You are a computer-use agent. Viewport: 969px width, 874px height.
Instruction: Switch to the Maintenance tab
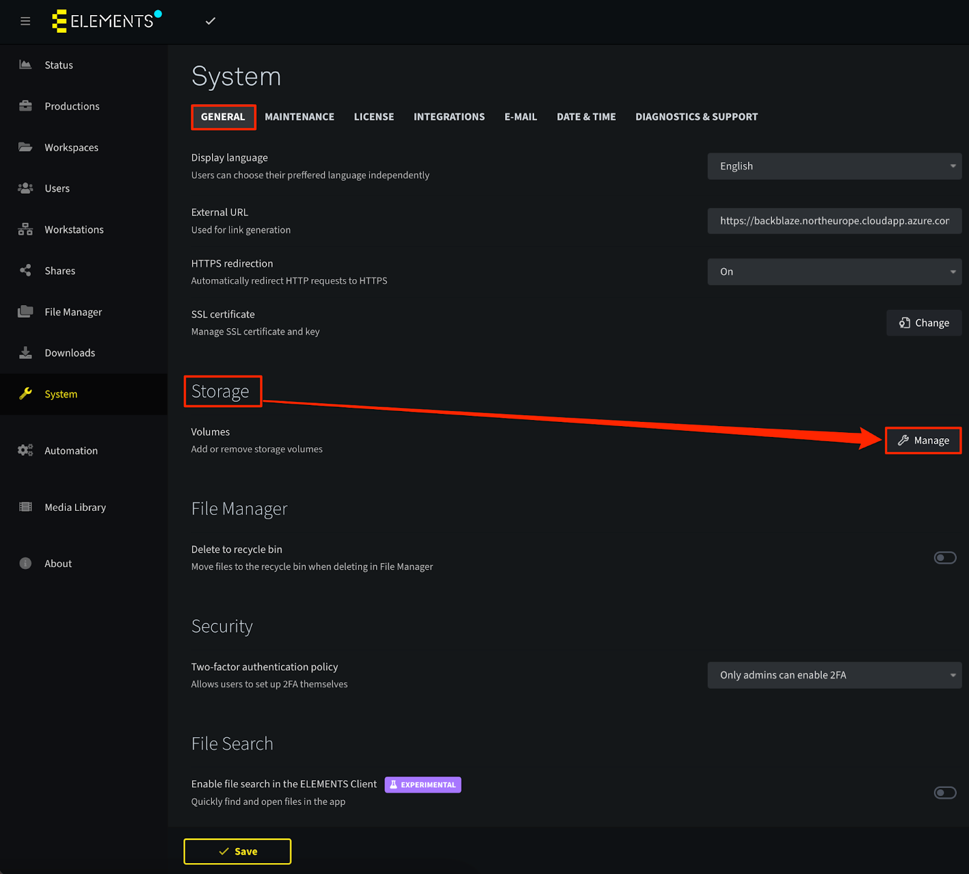coord(299,117)
